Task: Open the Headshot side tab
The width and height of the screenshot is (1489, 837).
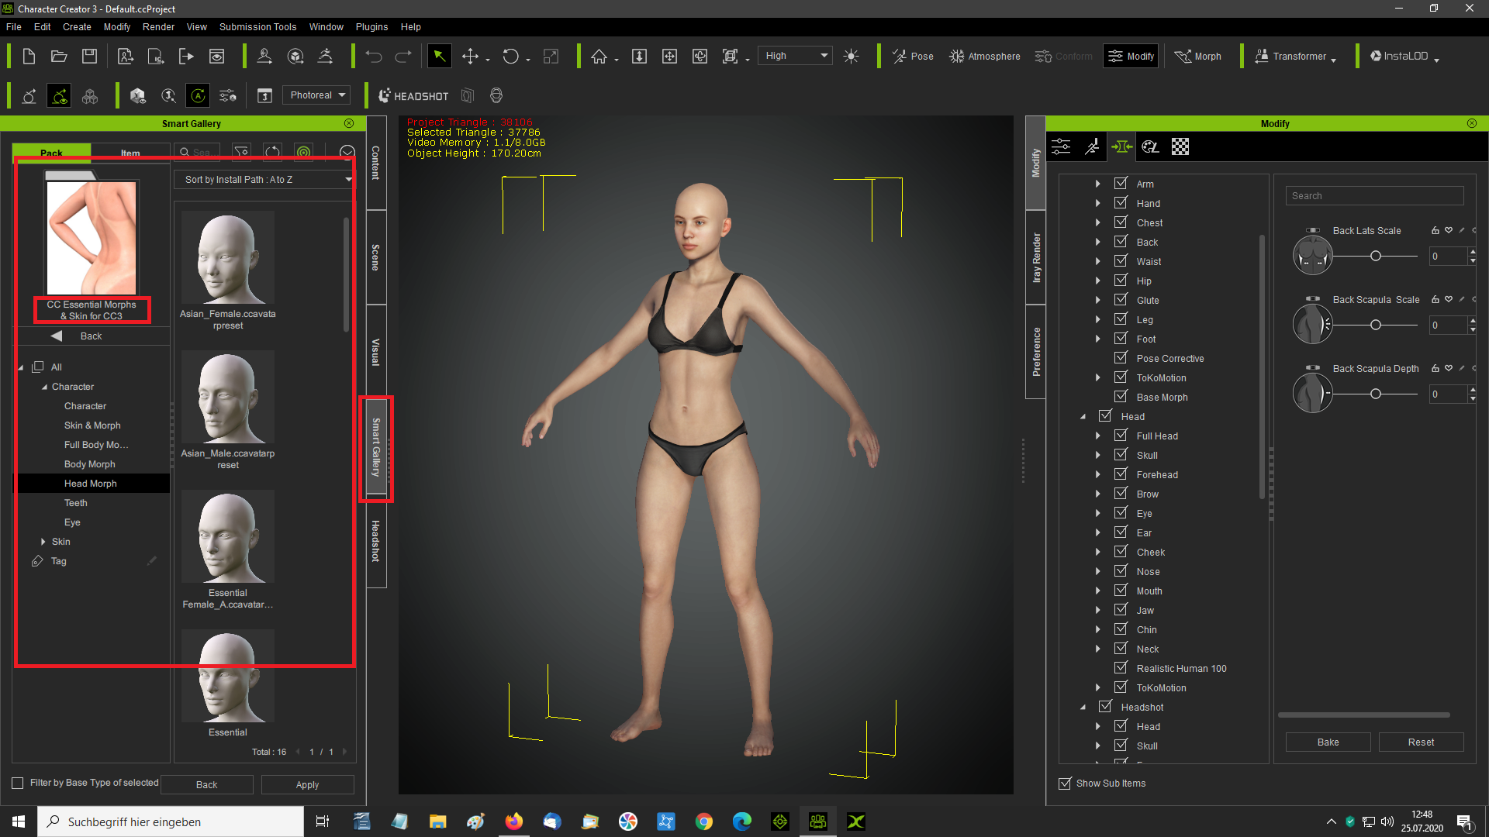Action: point(375,541)
